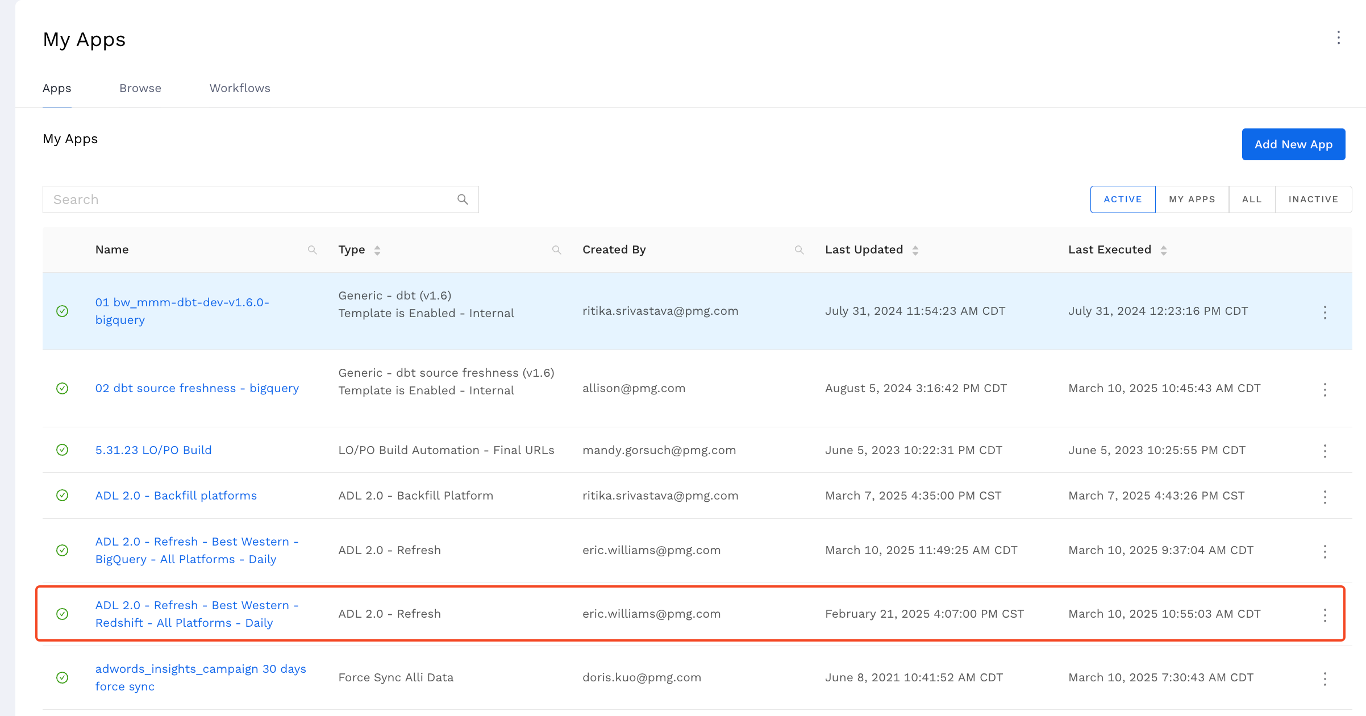
Task: Sort by Type column arrows
Action: [x=377, y=250]
